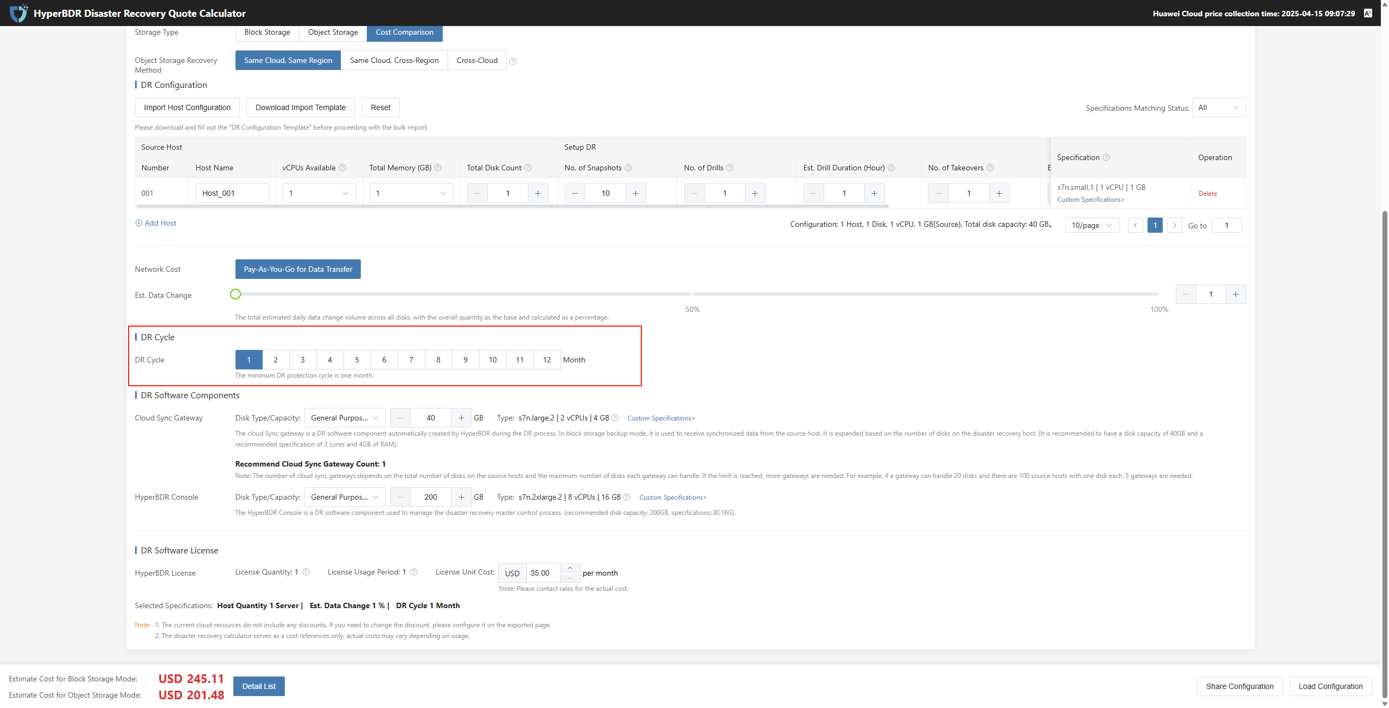The image size is (1389, 708).
Task: Show help icon for No. of Drills
Action: 730,168
